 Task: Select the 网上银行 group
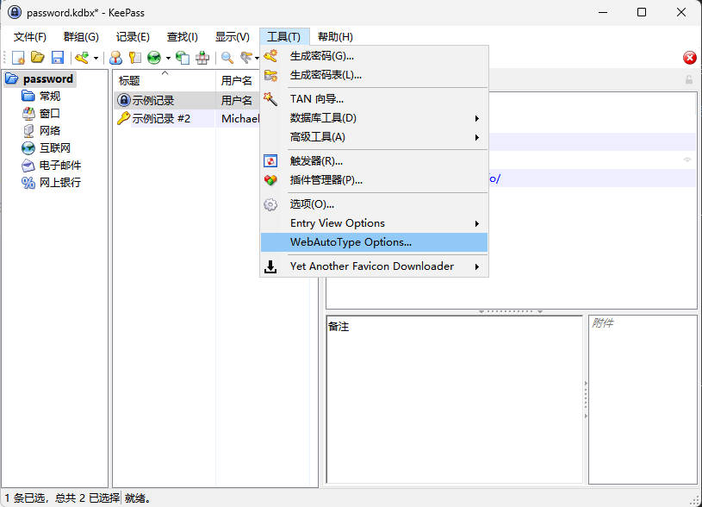click(x=60, y=183)
